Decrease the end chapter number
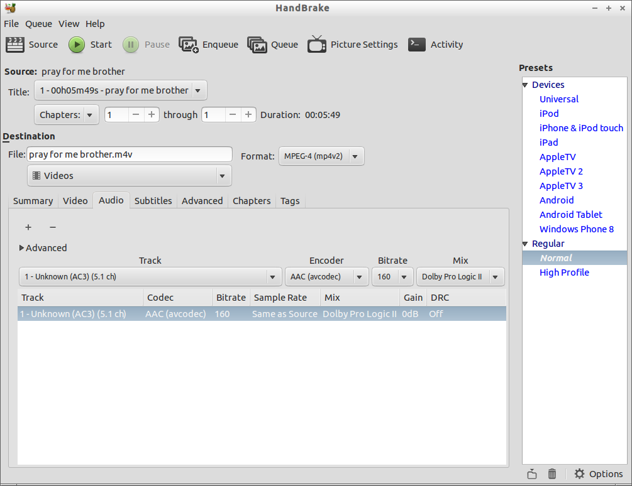The image size is (632, 486). click(233, 115)
